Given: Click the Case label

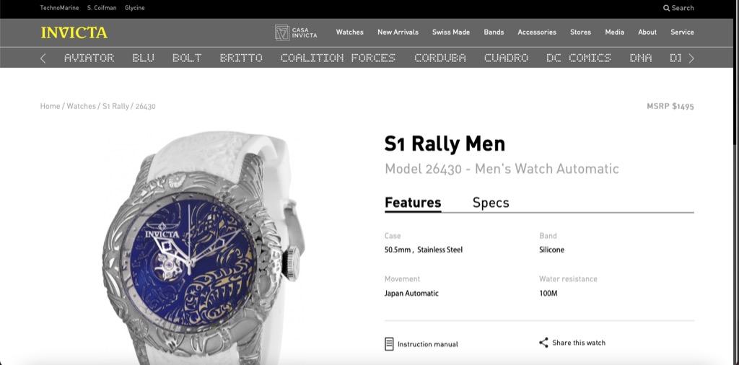Looking at the screenshot, I should coord(393,235).
